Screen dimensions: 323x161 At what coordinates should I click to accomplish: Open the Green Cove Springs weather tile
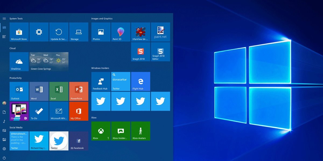(x=49, y=62)
